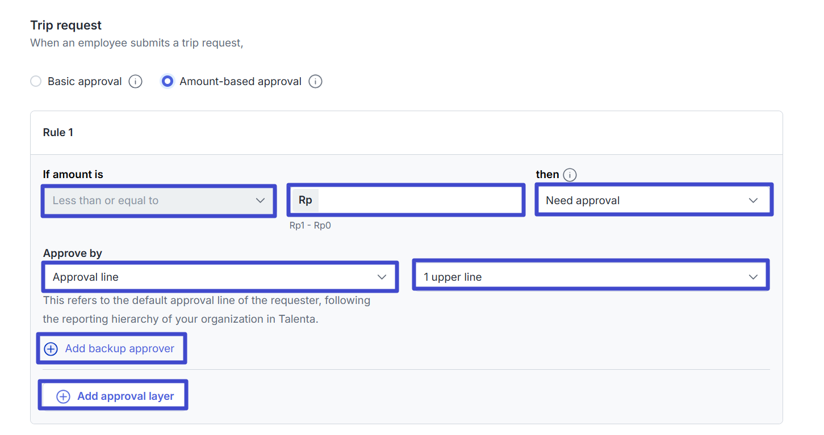Click the info icon next to "then"
824x435 pixels.
point(570,175)
